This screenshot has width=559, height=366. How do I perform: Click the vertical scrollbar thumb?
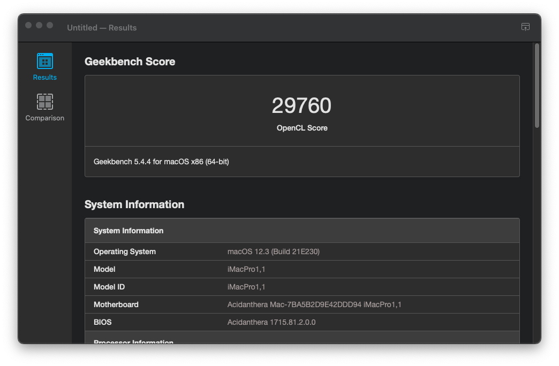(537, 86)
